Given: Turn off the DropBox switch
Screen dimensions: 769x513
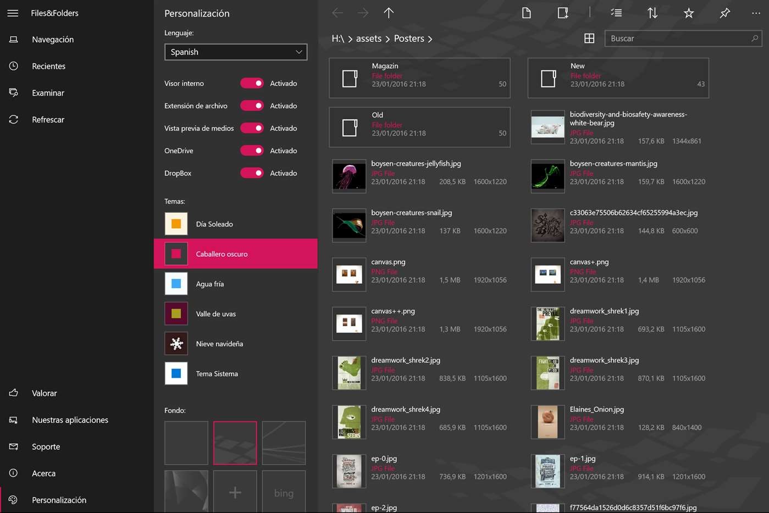Looking at the screenshot, I should pos(252,173).
